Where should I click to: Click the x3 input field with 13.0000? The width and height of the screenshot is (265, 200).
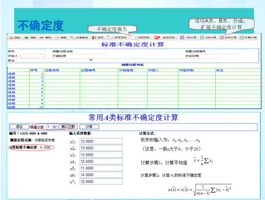[101, 155]
